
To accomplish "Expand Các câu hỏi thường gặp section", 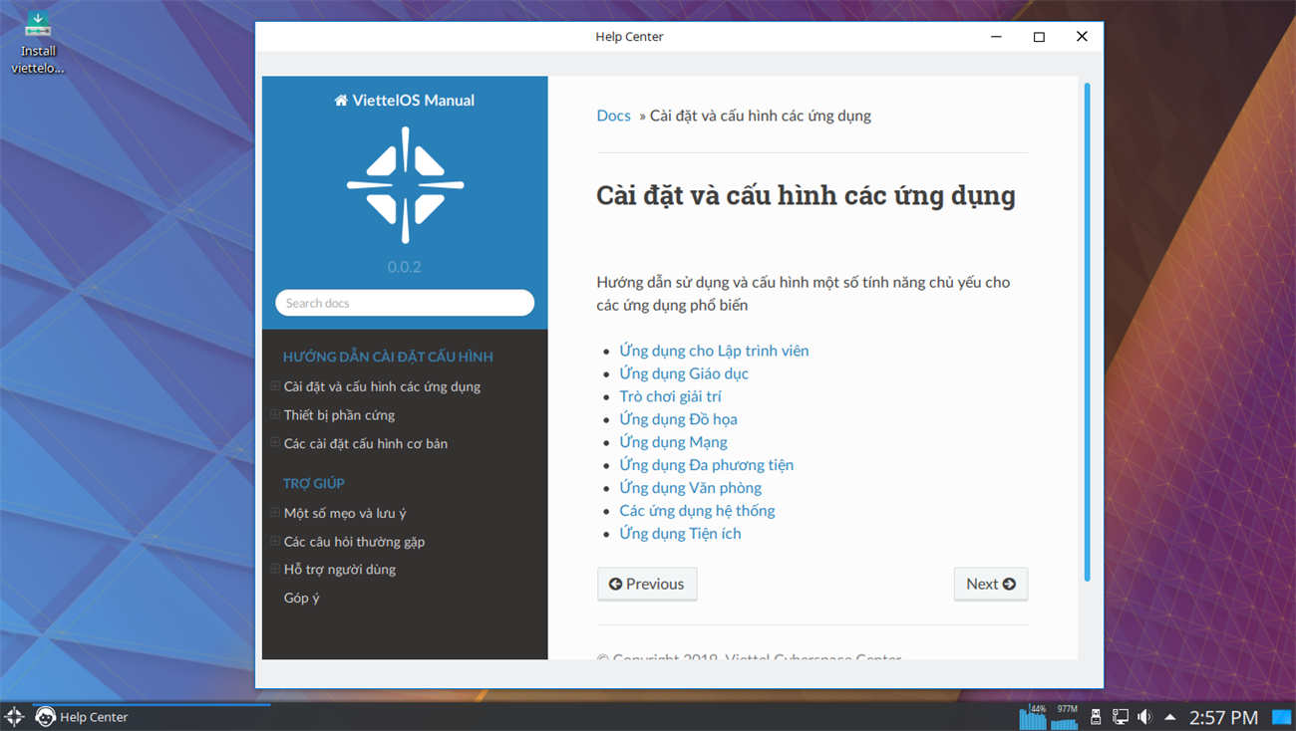I will [276, 541].
